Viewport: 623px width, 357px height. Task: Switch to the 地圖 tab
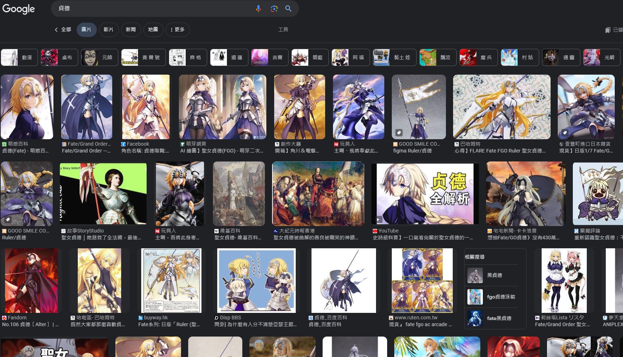153,29
